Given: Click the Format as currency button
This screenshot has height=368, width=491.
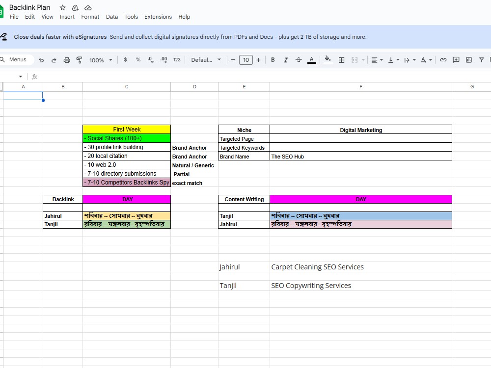Looking at the screenshot, I should click(126, 60).
